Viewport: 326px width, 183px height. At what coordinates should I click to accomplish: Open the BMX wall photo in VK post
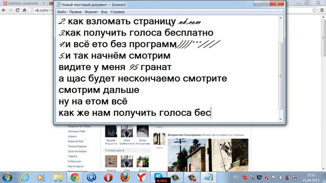208,155
